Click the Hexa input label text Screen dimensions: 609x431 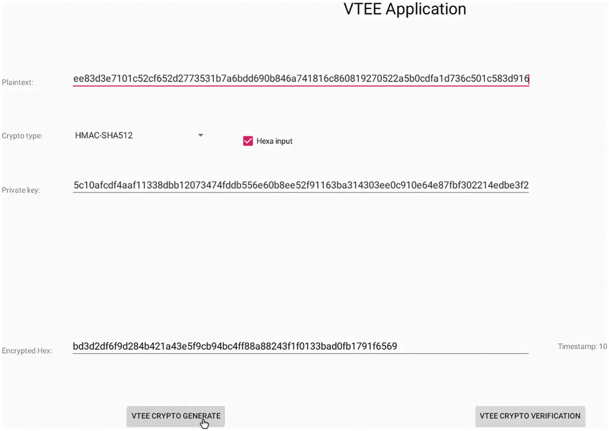(x=274, y=141)
